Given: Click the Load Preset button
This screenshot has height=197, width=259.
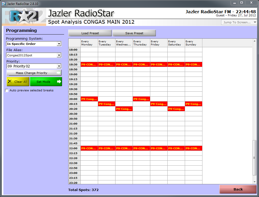Looking at the screenshot, I should pyautogui.click(x=90, y=33).
